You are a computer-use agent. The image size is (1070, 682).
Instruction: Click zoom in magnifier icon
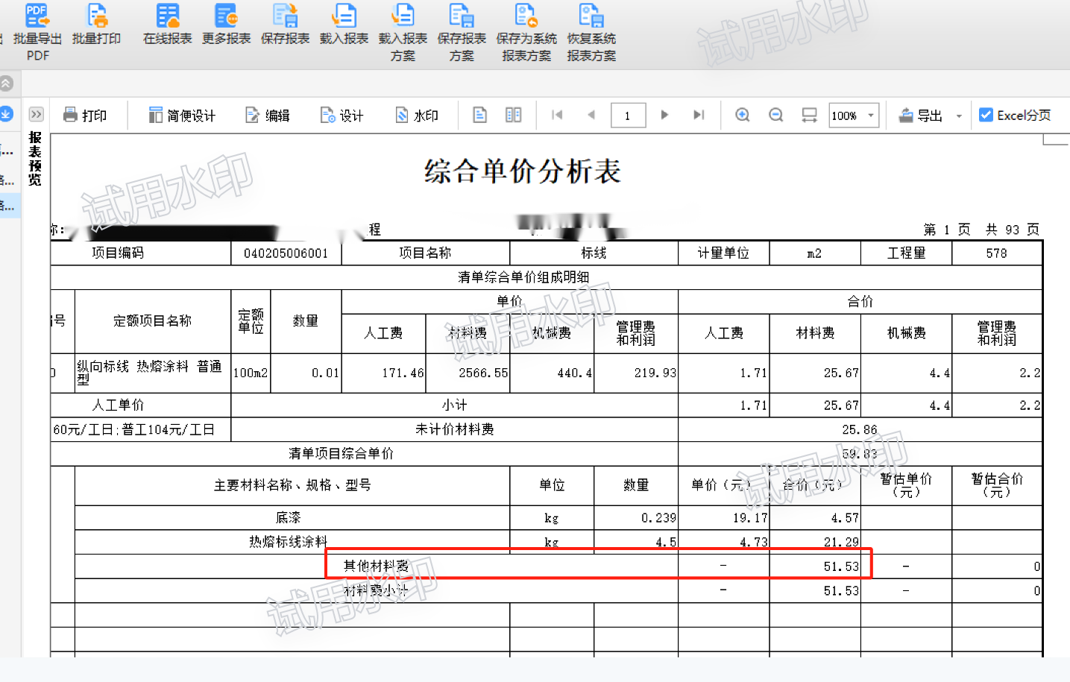[743, 115]
